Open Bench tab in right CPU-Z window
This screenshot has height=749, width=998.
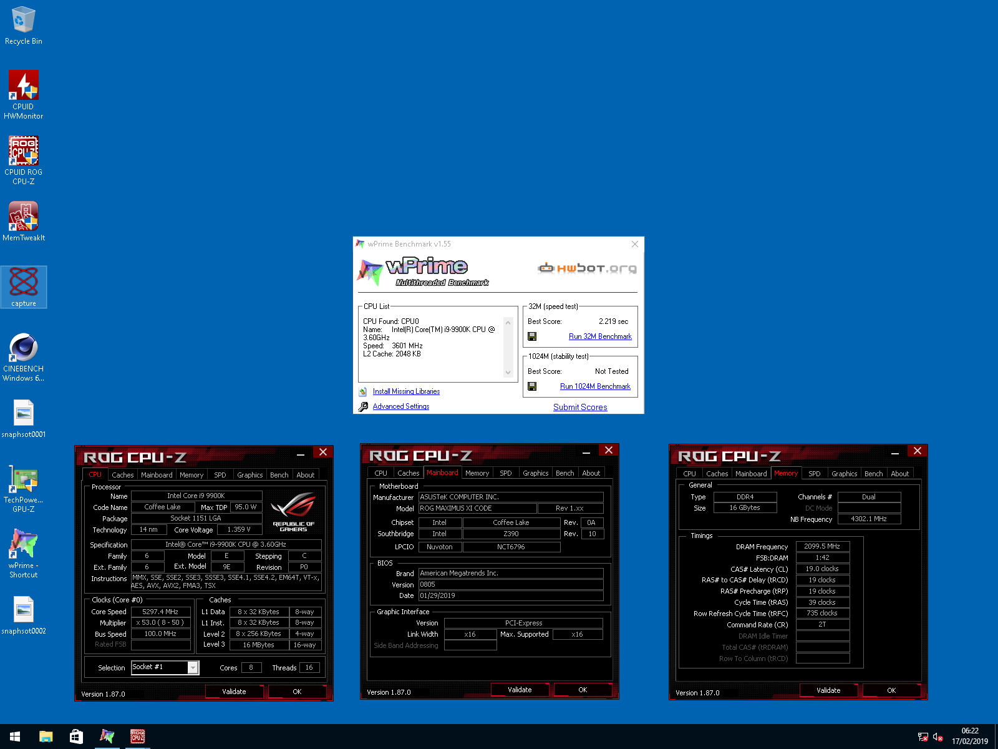point(874,474)
